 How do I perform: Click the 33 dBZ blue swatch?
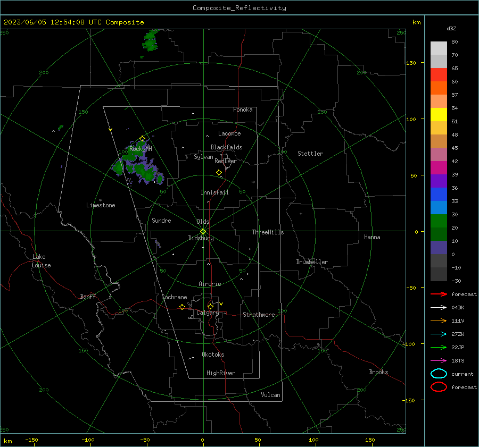[x=439, y=207]
